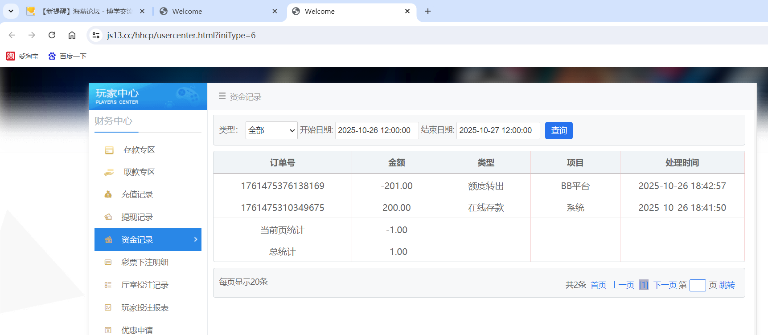Click the 充值记录 money bag icon

(108, 194)
